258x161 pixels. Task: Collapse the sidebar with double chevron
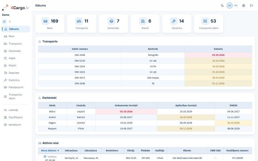click(10, 21)
